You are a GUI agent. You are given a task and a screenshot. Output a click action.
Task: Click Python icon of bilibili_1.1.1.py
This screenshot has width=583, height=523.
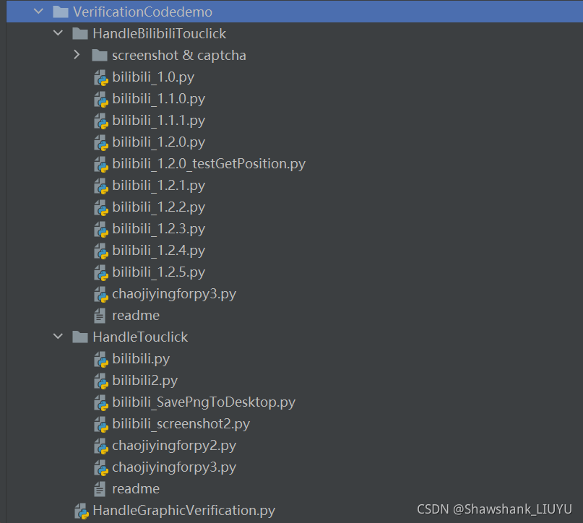pyautogui.click(x=100, y=121)
